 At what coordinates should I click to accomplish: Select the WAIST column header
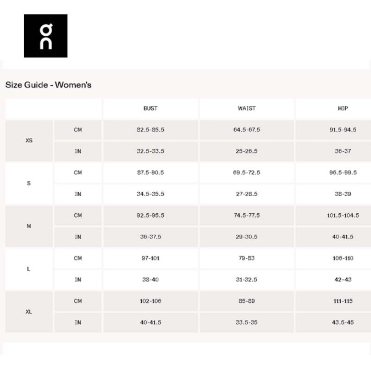tap(247, 108)
